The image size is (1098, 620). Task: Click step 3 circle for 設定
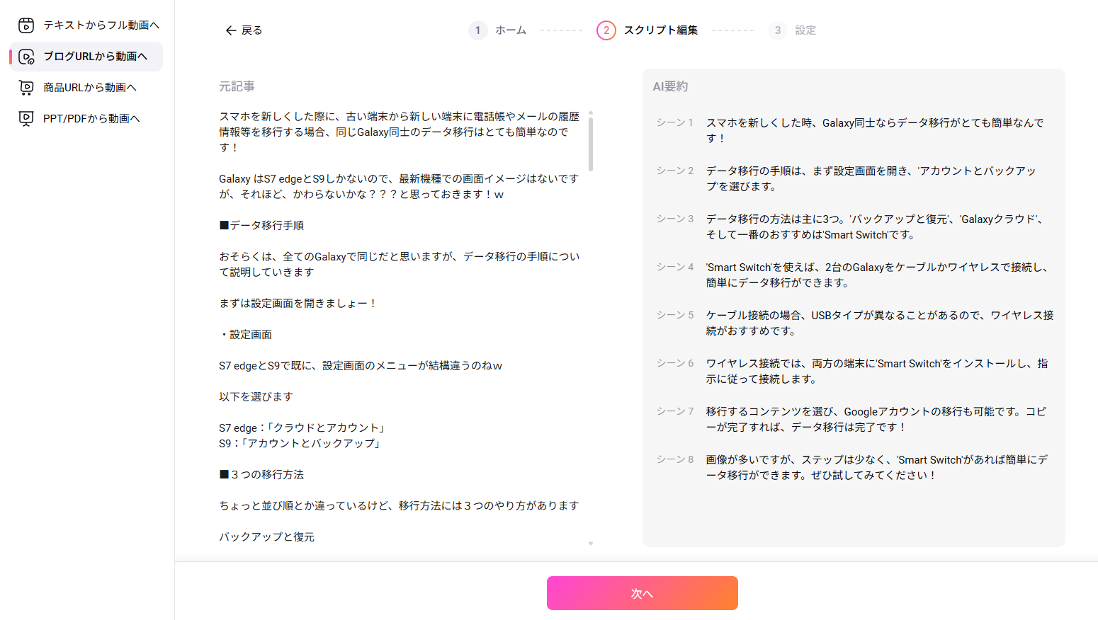click(x=777, y=30)
